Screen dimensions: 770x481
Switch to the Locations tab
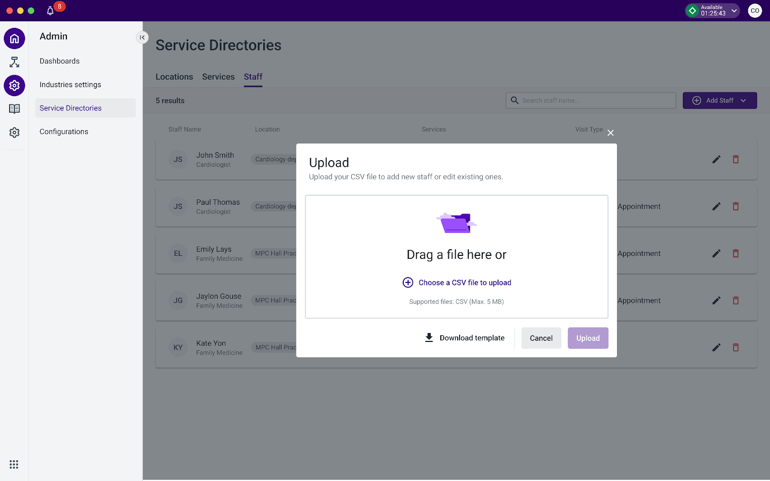[174, 77]
